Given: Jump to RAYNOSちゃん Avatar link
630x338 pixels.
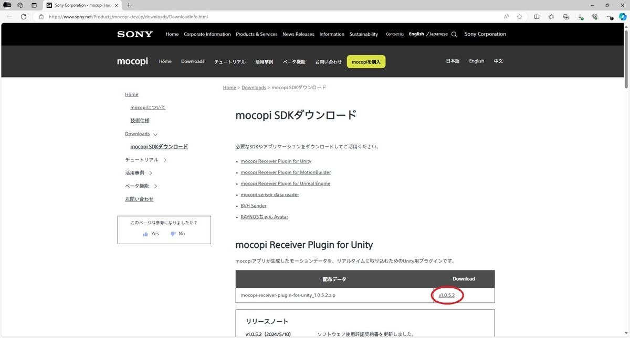Looking at the screenshot, I should click(264, 217).
